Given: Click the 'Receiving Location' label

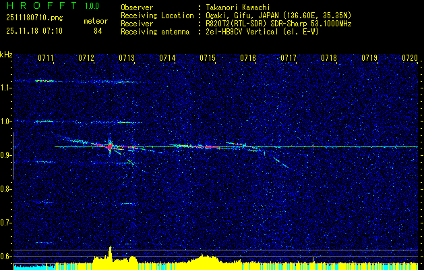Looking at the screenshot, I should pos(157,16).
